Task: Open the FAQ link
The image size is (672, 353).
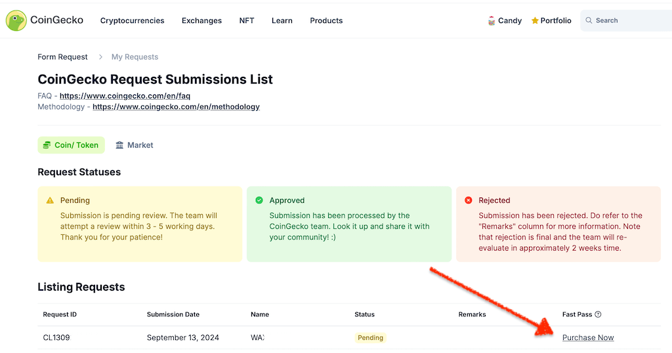Action: point(125,96)
